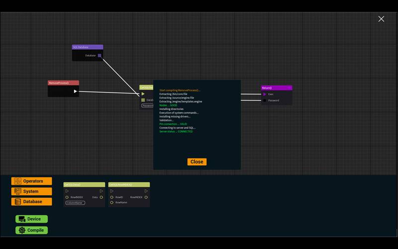Toggle the RowName input pin
This screenshot has height=249, width=398.
click(112, 203)
